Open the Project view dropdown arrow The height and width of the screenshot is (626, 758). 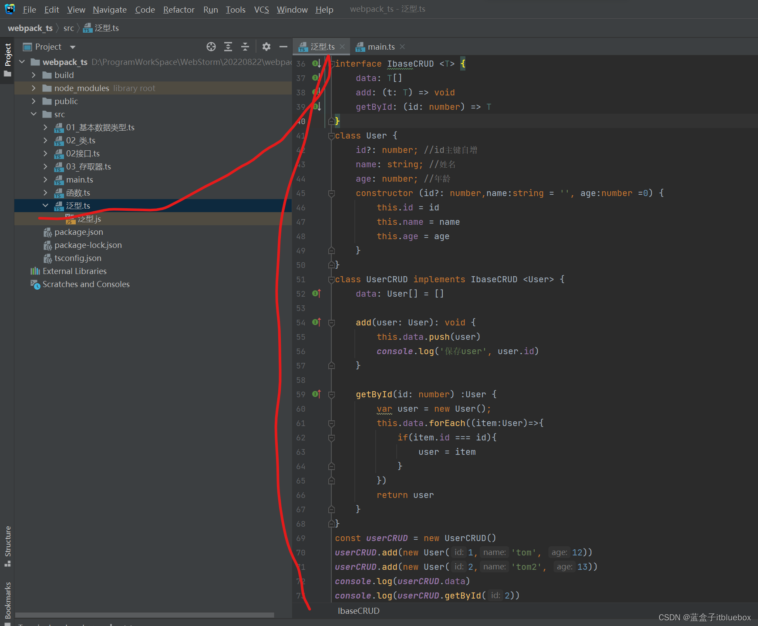(73, 47)
